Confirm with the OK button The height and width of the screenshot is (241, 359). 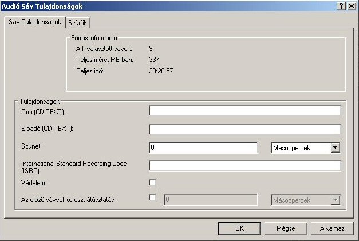(x=239, y=228)
